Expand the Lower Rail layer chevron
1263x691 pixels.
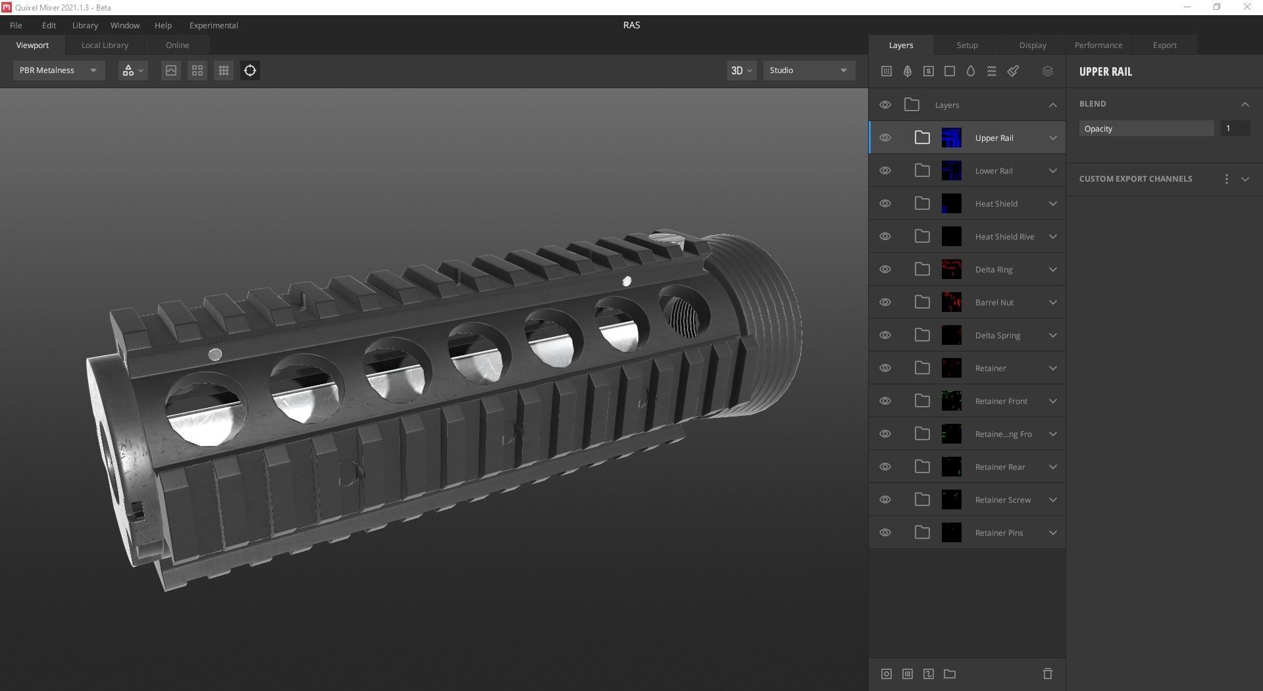(1052, 170)
